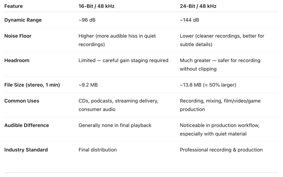Click the 'Professional recording & production' cell
The image size is (283, 177).
click(221, 150)
